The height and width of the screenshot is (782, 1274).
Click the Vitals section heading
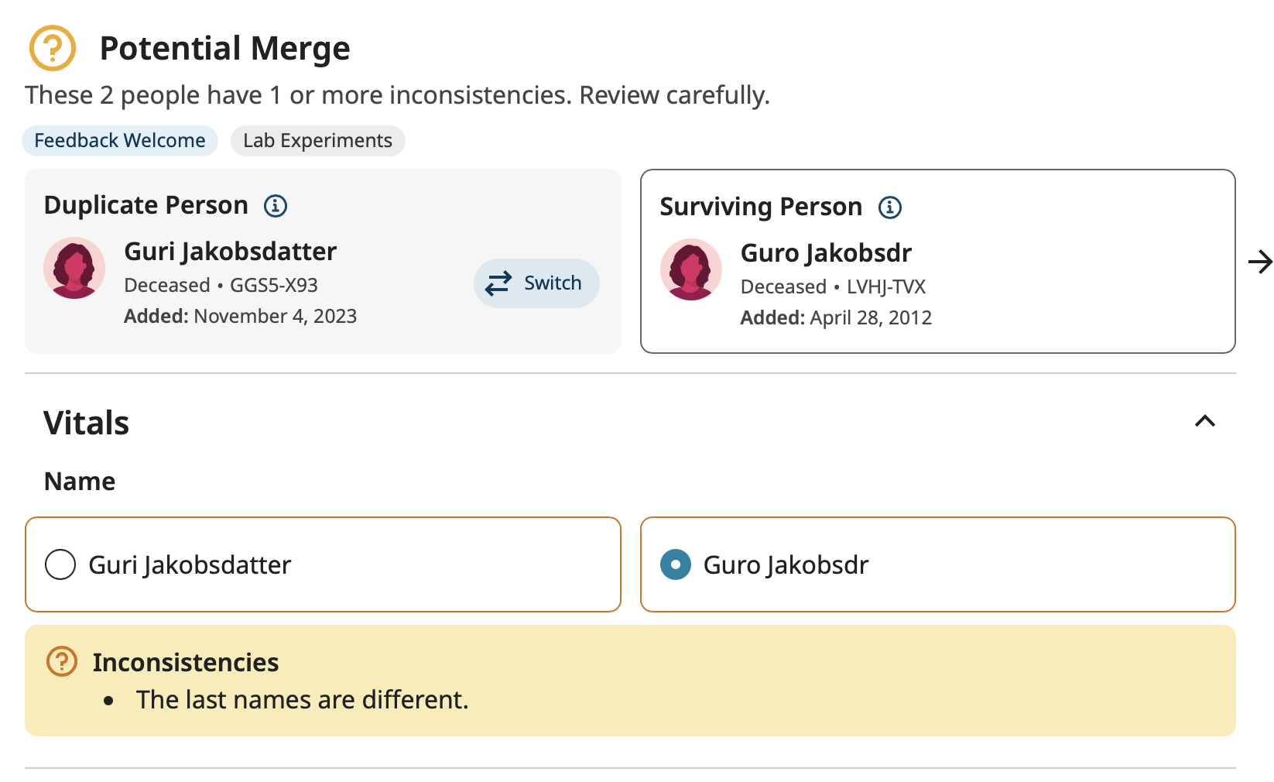tap(87, 423)
